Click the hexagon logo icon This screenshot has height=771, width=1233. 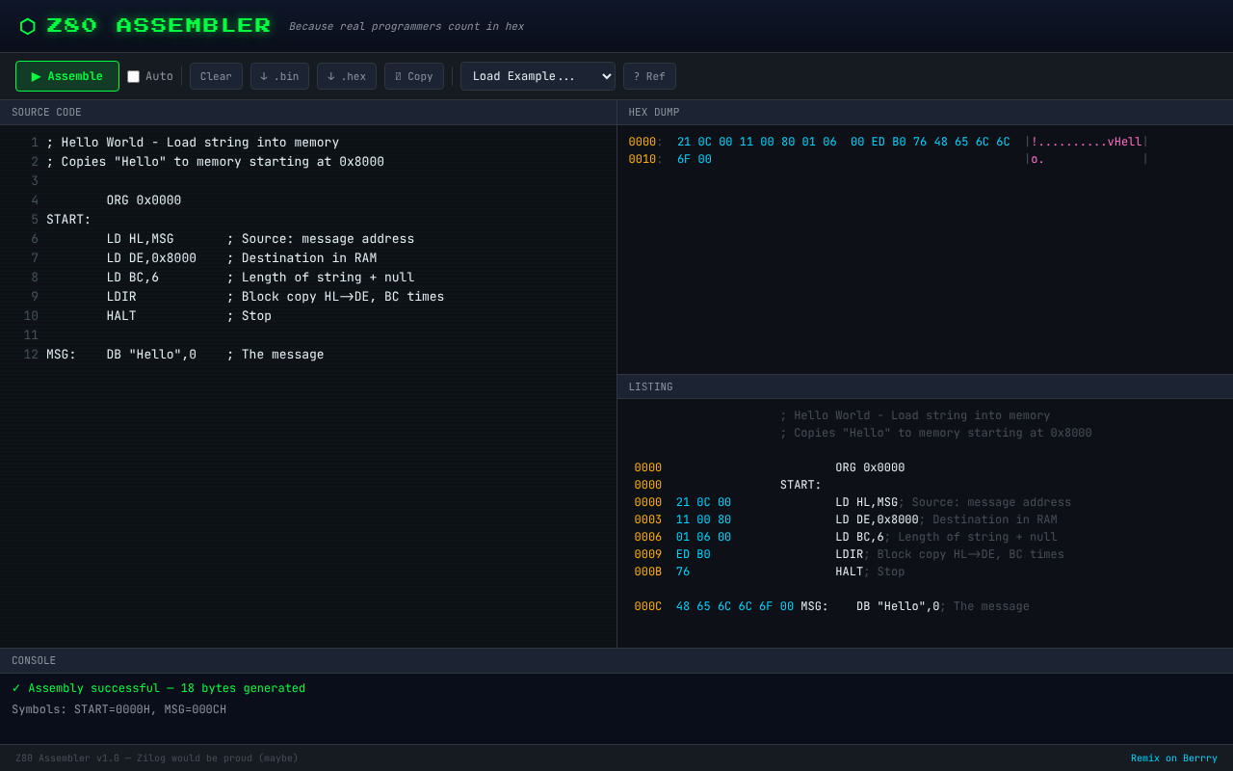pyautogui.click(x=28, y=27)
